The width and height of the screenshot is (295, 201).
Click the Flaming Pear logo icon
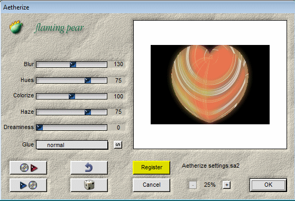[x=16, y=27]
